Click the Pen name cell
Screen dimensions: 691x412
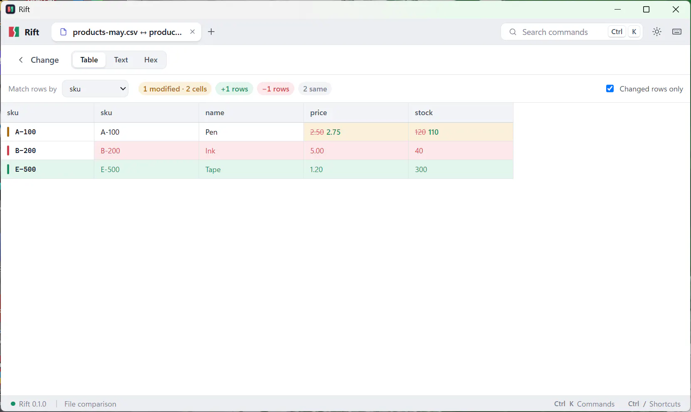pyautogui.click(x=251, y=132)
